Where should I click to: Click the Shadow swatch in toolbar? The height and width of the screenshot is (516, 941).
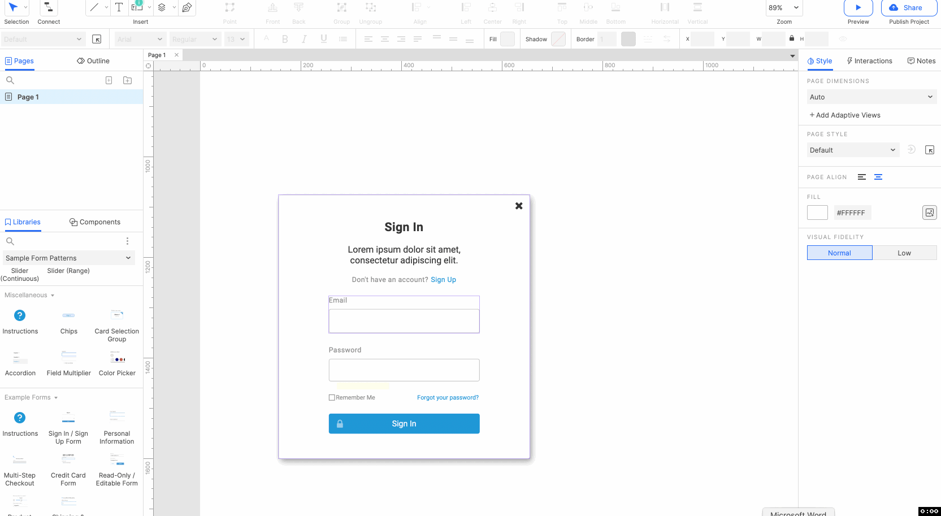pyautogui.click(x=558, y=39)
